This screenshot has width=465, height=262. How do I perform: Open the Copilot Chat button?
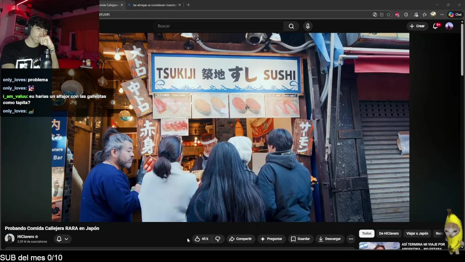pos(454,15)
